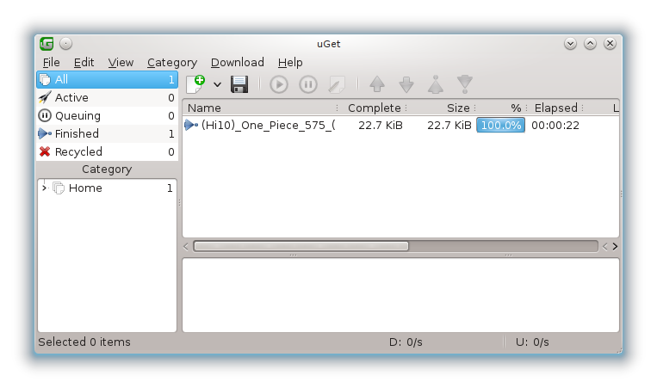Click the Elapsed column header
Viewport: 657px width, 388px height.
coord(555,108)
